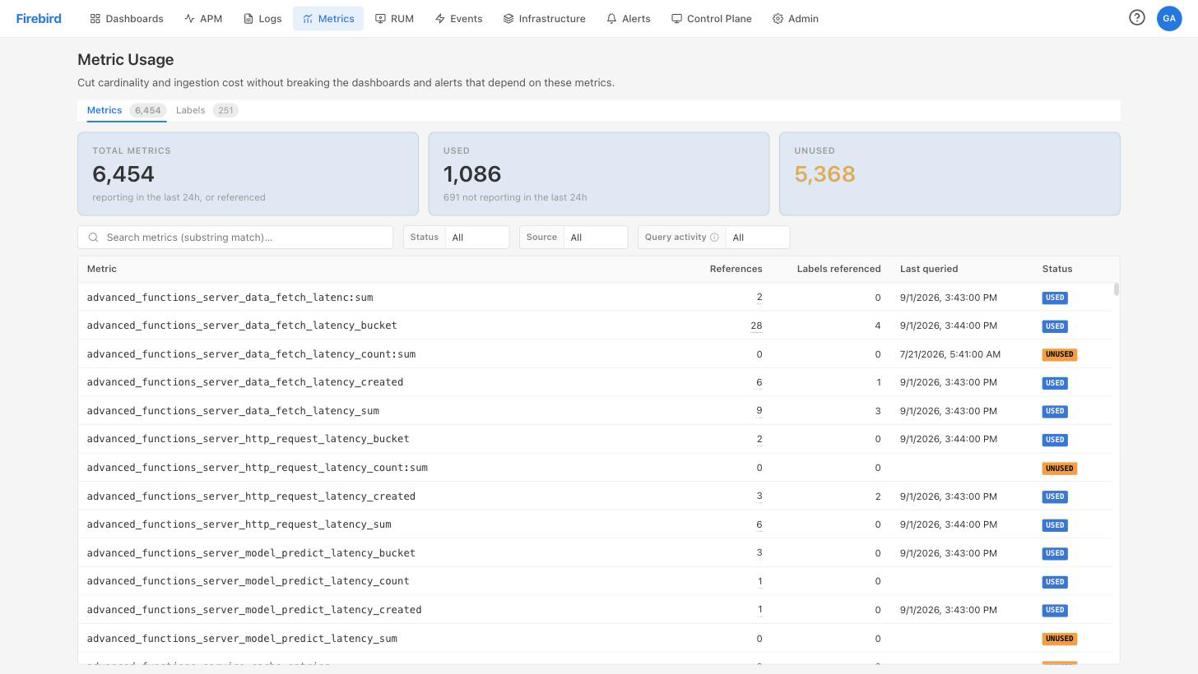Click the Last queried column header
1198x674 pixels.
tap(929, 269)
